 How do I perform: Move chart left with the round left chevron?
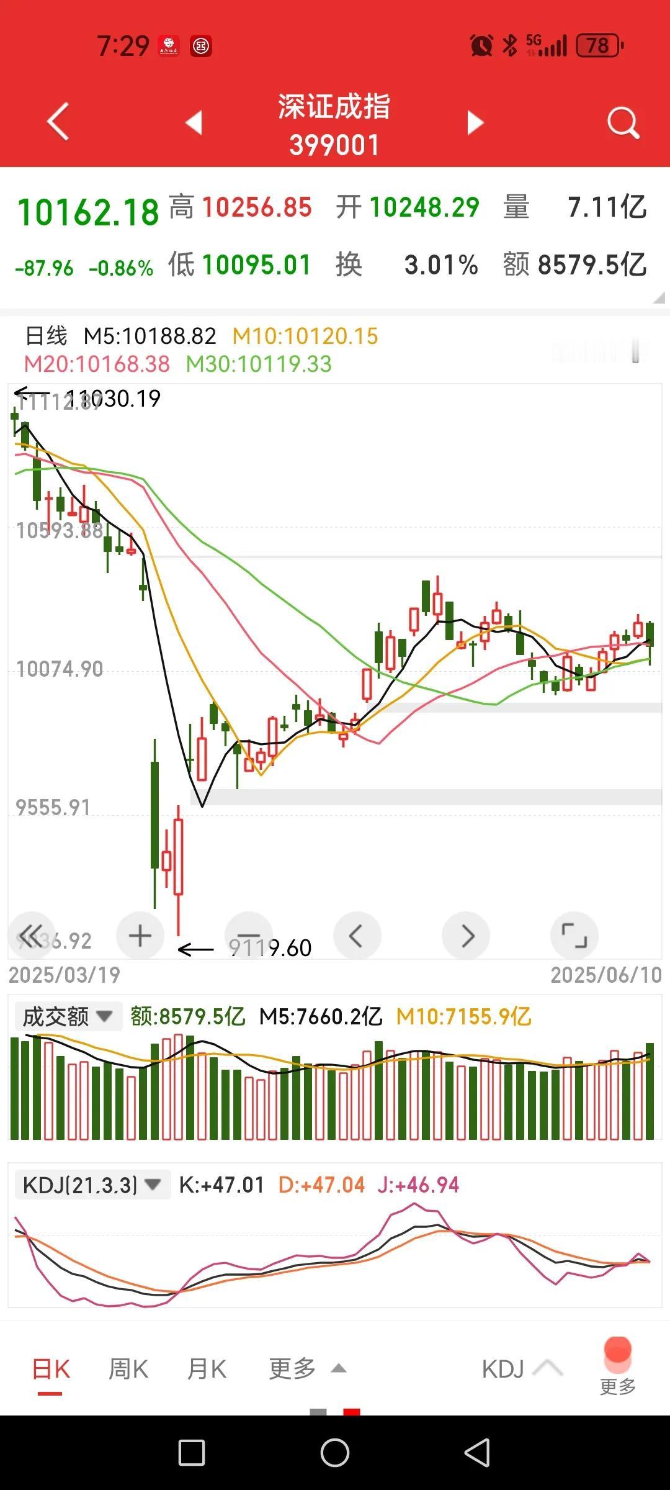point(357,935)
